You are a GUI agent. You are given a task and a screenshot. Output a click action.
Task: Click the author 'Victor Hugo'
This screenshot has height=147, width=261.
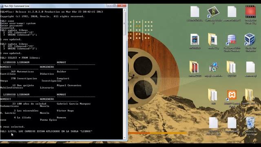(65, 111)
